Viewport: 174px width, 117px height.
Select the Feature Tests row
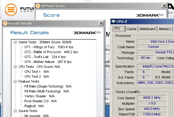click(x=29, y=81)
